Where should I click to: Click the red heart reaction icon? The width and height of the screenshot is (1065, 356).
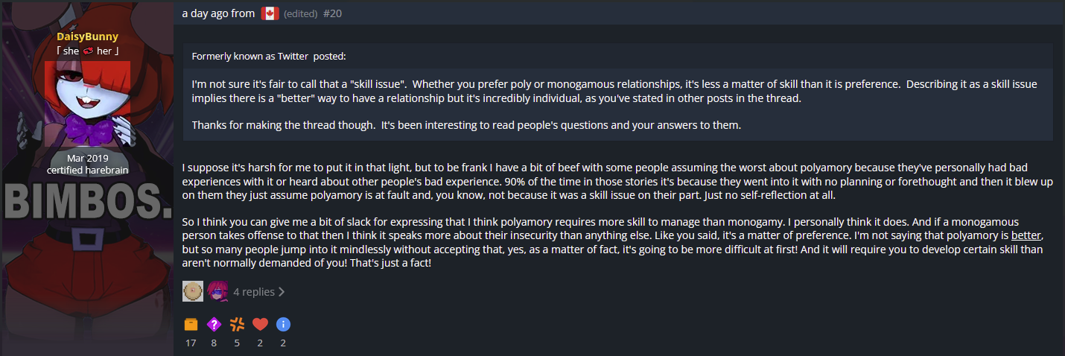(x=260, y=324)
